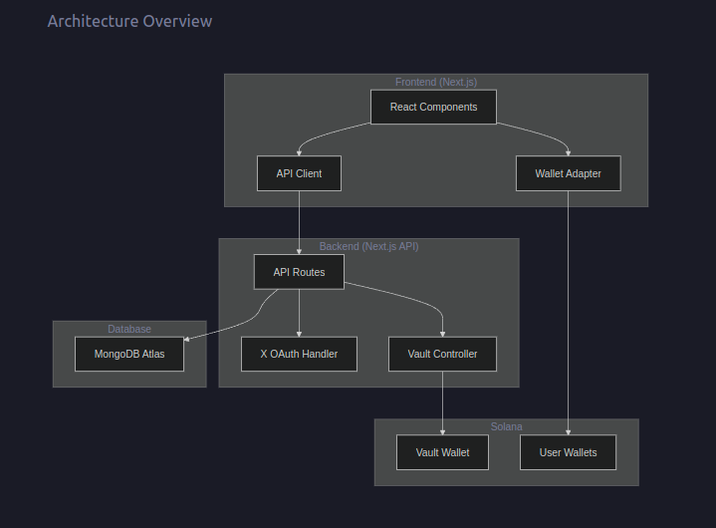Viewport: 716px width, 528px height.
Task: Click the Database group label
Action: click(129, 329)
